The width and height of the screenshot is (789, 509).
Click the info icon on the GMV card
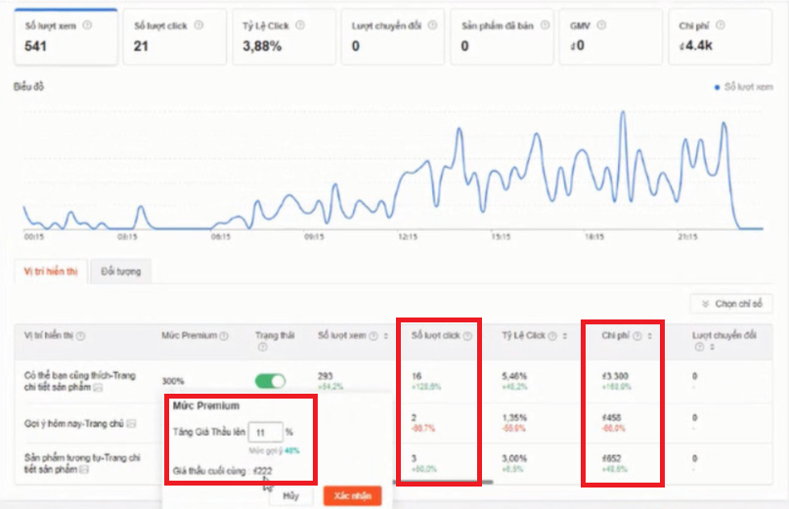click(597, 25)
